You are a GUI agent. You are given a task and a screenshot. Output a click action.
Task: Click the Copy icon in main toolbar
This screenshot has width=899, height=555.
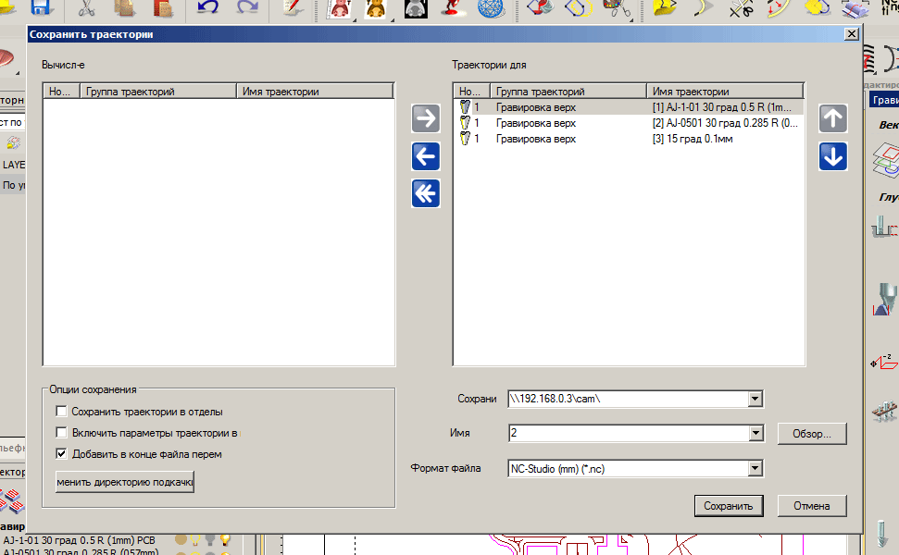[x=125, y=8]
